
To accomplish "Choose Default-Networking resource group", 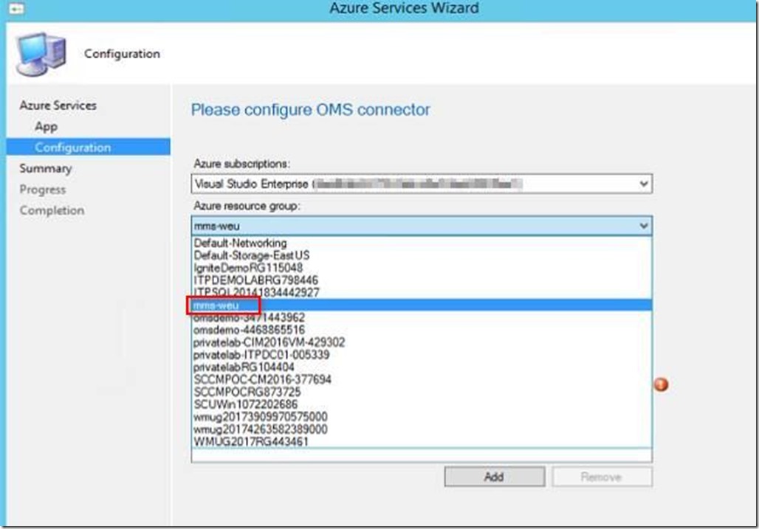I will pyautogui.click(x=240, y=243).
